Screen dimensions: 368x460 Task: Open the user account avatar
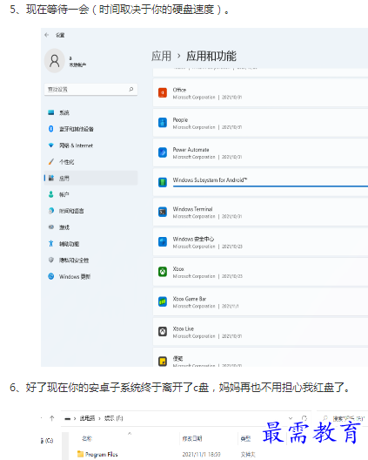pyautogui.click(x=55, y=61)
